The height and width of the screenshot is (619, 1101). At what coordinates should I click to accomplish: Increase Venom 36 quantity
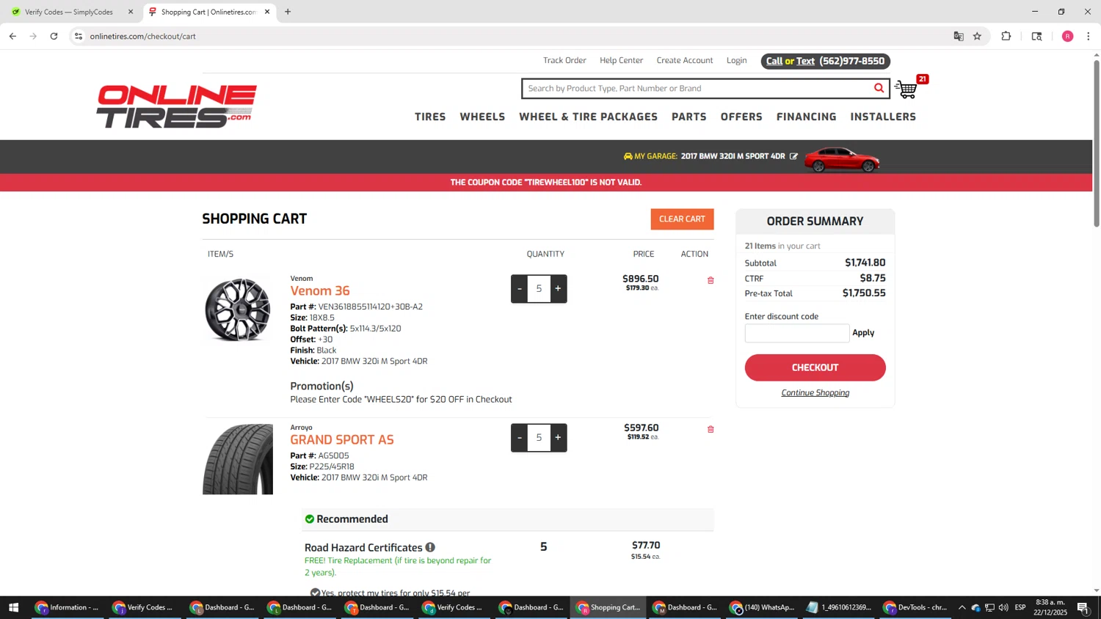pos(558,288)
